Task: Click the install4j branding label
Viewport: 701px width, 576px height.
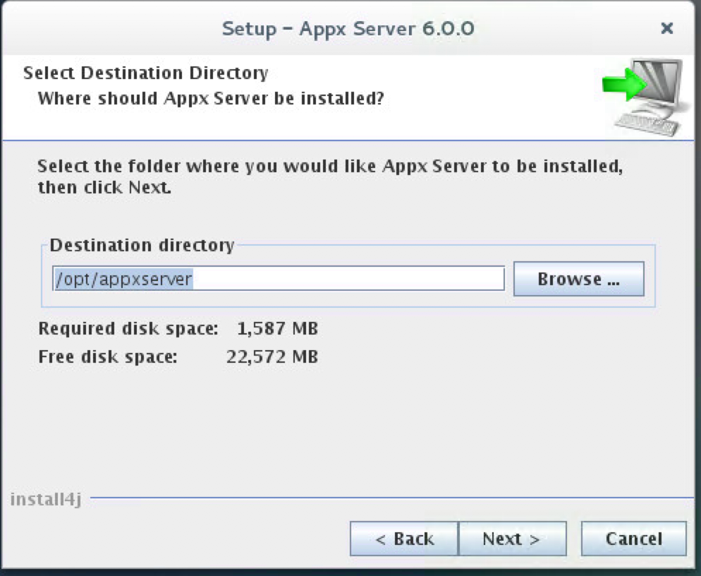Action: pyautogui.click(x=45, y=498)
